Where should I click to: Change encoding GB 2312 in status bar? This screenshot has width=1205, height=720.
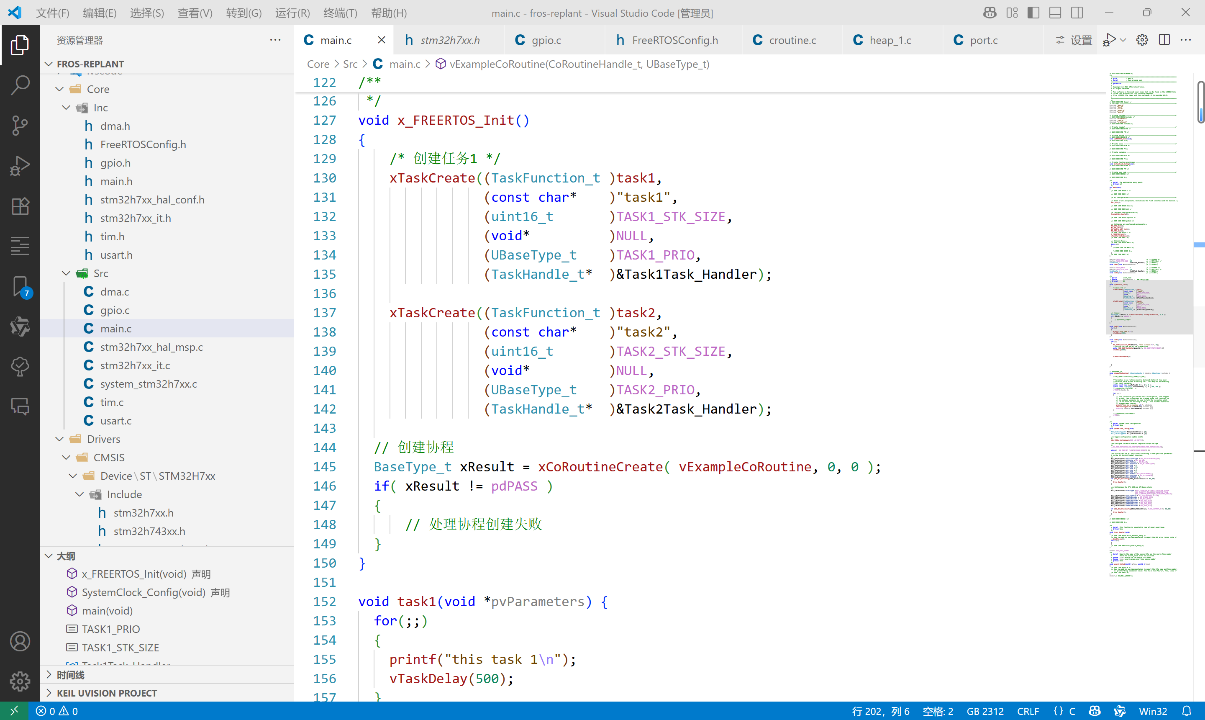[x=985, y=711]
